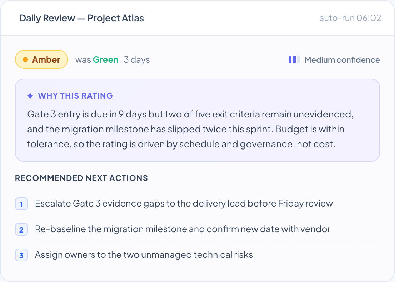Click the Amber status badge
This screenshot has height=282, width=395.
tap(41, 59)
